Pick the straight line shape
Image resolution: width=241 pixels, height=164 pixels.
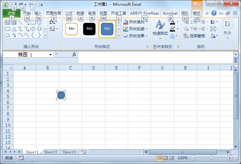coord(20,23)
